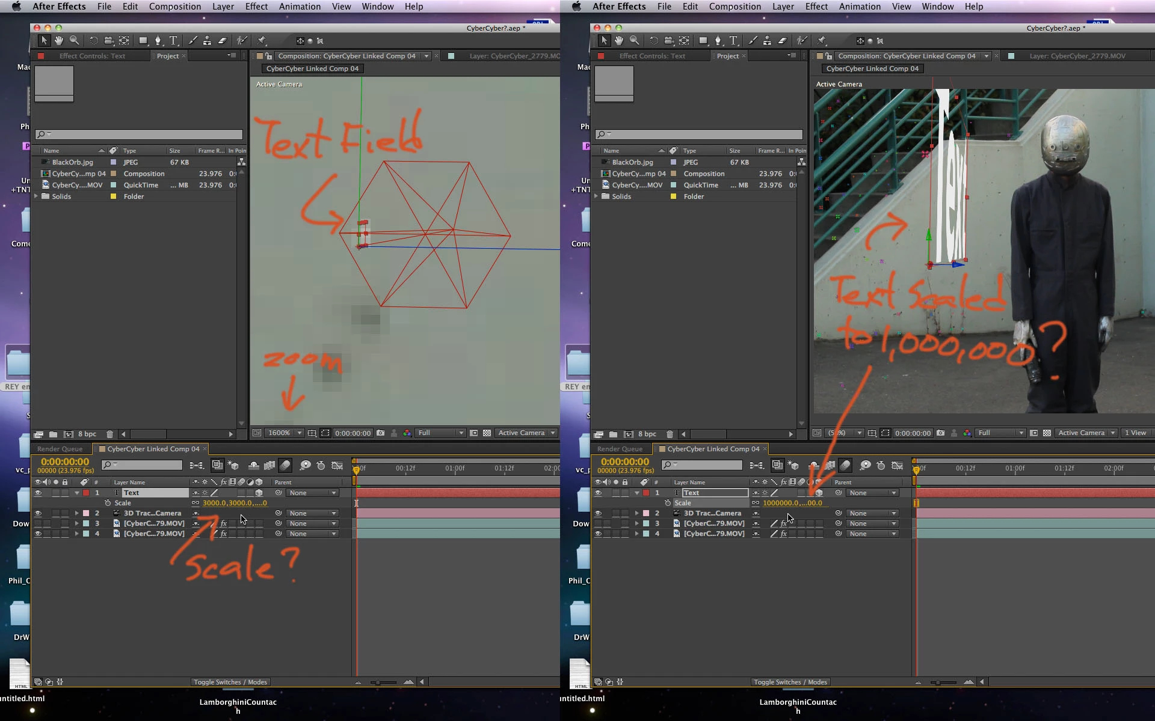Hide the Text layer with a 3000.0 scale
The image size is (1155, 721).
[38, 493]
